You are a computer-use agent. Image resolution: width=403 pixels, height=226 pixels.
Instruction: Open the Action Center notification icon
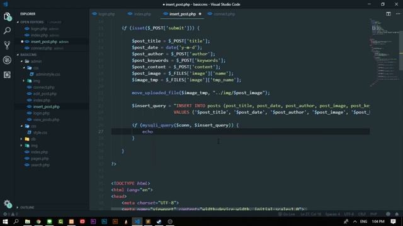393,222
